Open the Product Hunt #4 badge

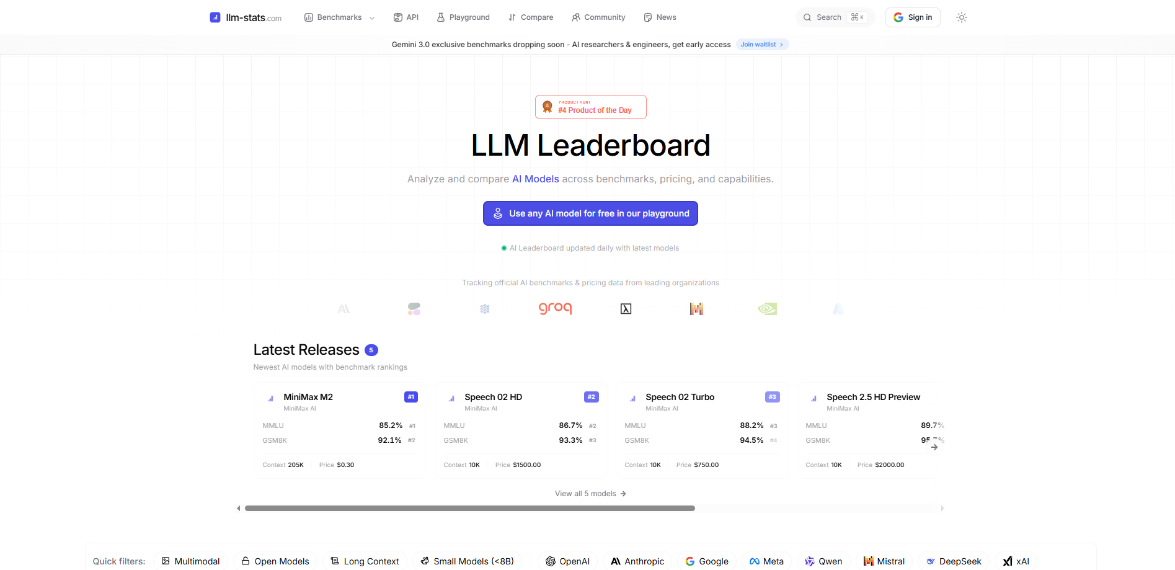pyautogui.click(x=590, y=106)
